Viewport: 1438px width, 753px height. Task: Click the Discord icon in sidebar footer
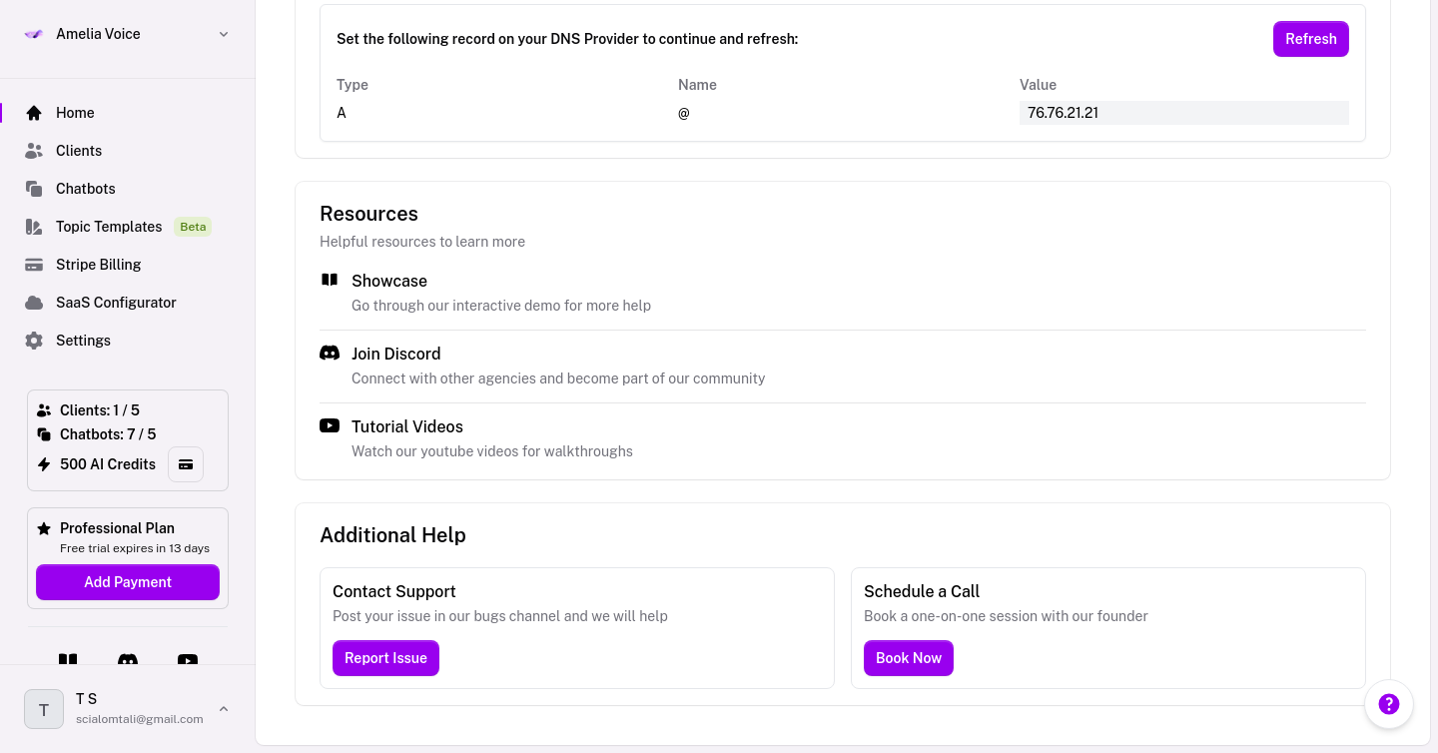point(128,659)
